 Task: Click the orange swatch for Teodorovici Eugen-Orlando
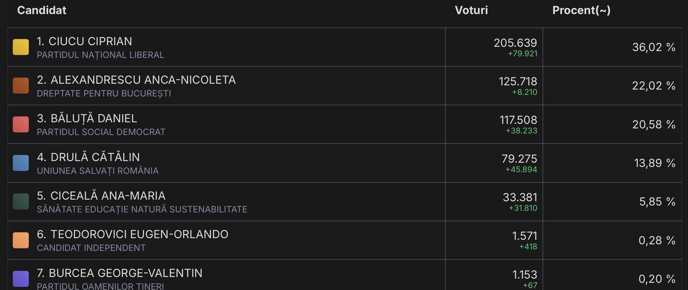[21, 240]
